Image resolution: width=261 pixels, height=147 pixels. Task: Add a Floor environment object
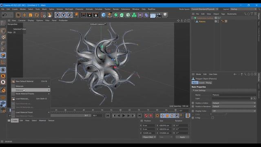point(153,16)
